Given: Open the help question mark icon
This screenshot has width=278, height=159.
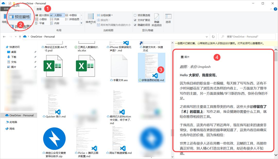Looking at the screenshot, I should (x=275, y=9).
